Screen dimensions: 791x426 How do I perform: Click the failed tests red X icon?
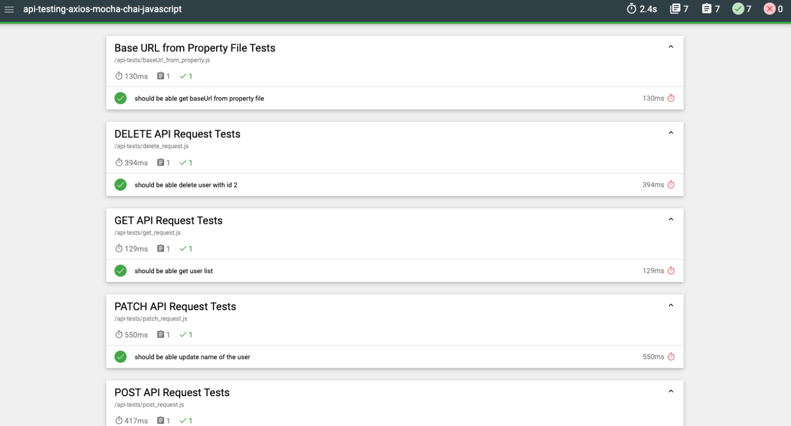(x=769, y=9)
